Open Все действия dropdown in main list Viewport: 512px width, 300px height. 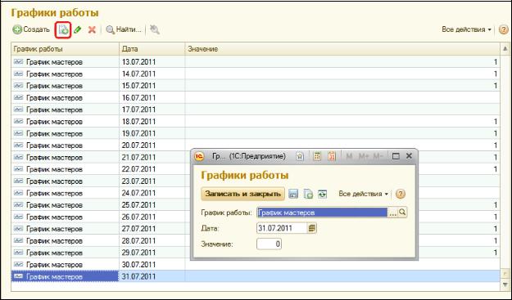[466, 29]
